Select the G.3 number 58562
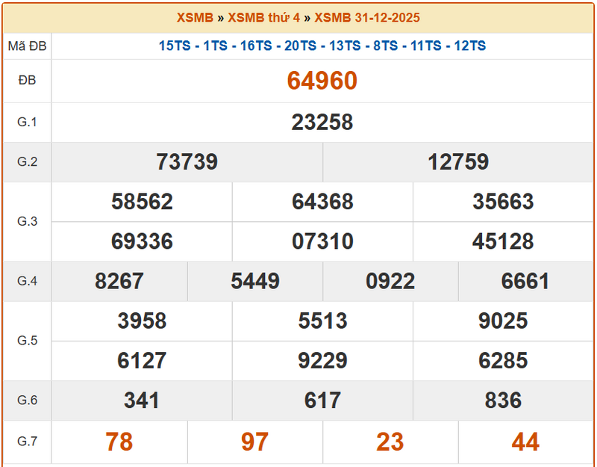The image size is (597, 467). click(142, 202)
